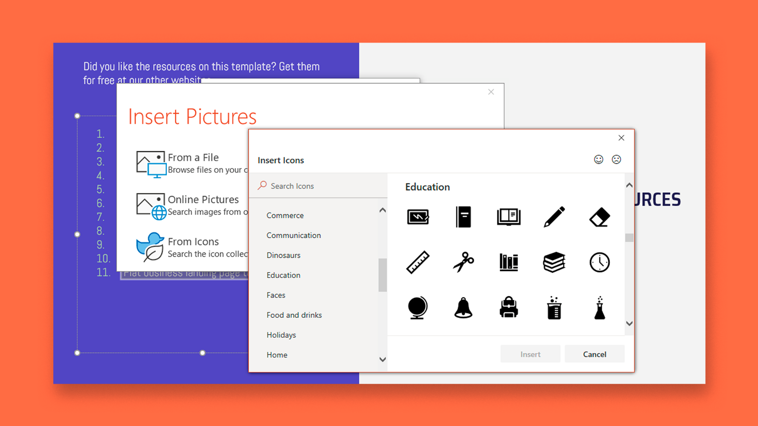
Task: Select the clock icon
Action: [599, 262]
